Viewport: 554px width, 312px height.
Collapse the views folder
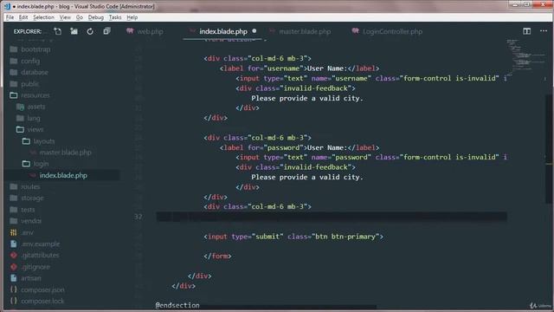click(x=35, y=129)
